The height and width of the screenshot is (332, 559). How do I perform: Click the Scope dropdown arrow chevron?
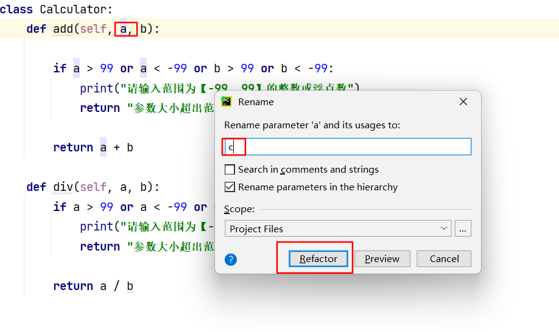tap(444, 228)
